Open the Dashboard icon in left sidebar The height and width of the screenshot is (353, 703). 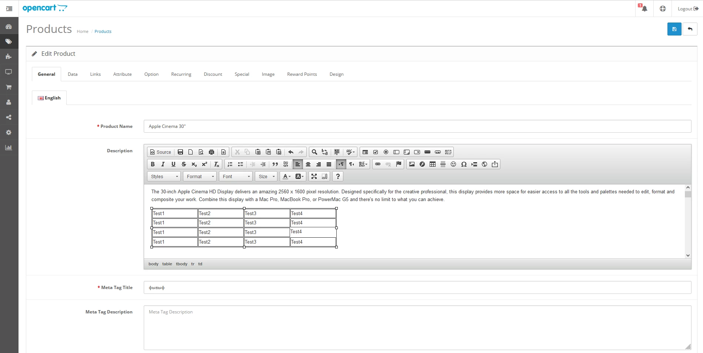(x=9, y=27)
